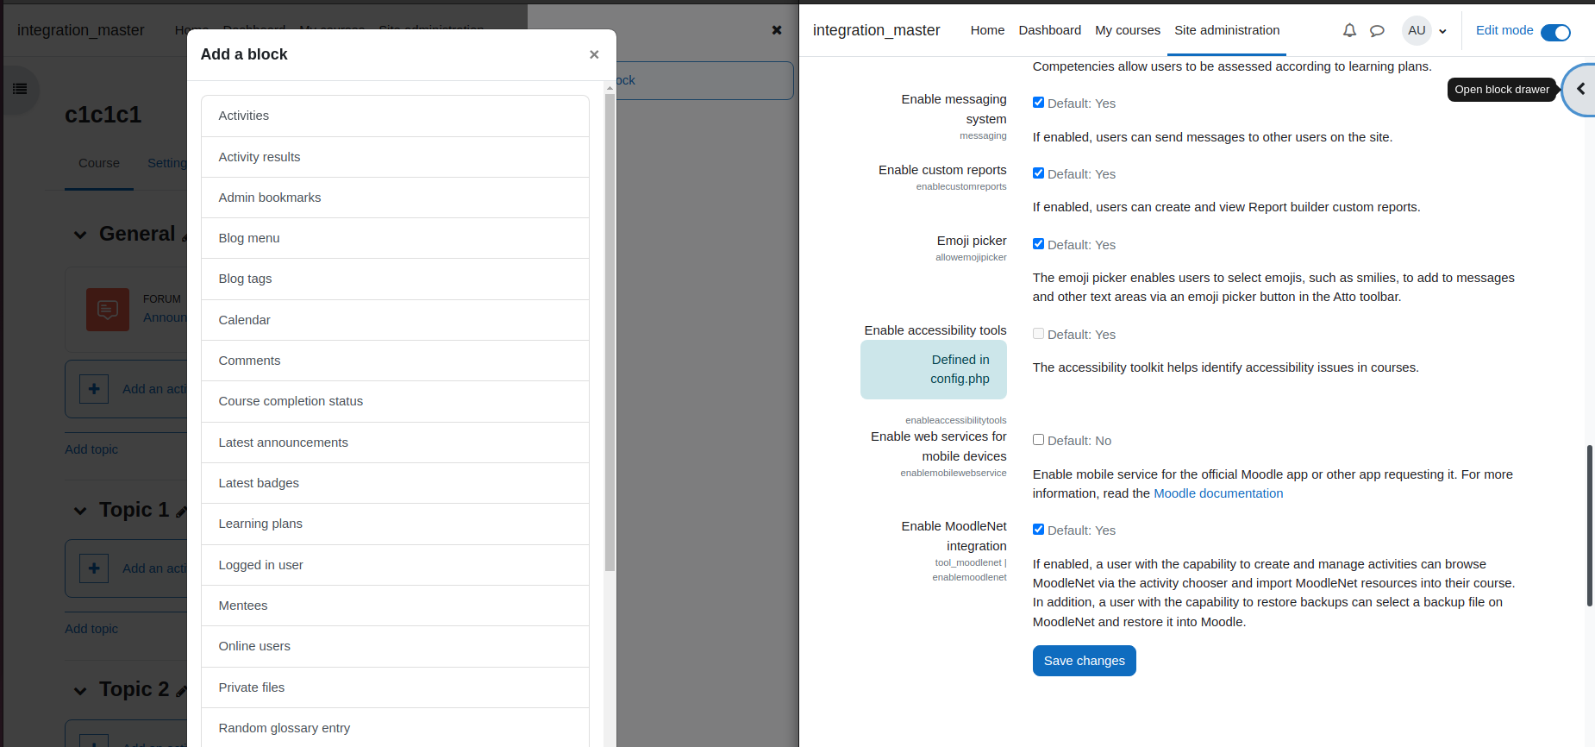Click right window page scrollbar
The height and width of the screenshot is (747, 1595).
(x=1589, y=526)
